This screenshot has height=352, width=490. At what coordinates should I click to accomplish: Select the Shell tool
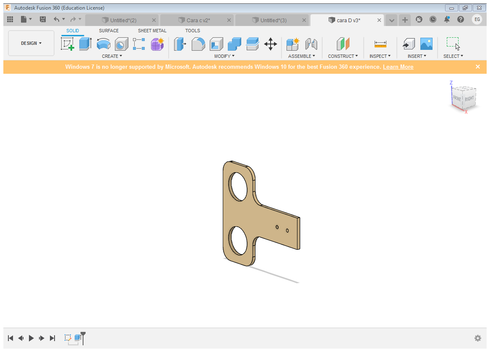pos(216,44)
